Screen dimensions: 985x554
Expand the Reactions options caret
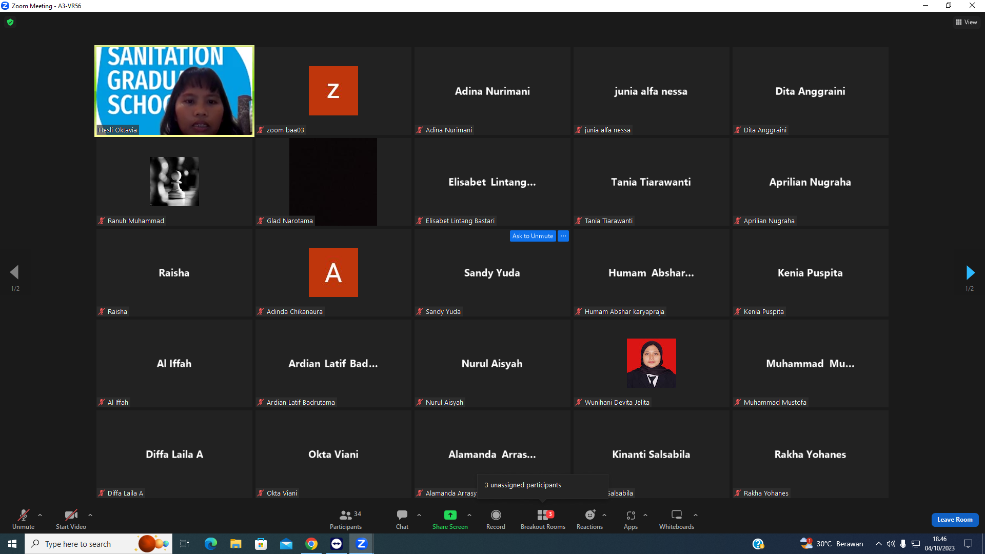pyautogui.click(x=604, y=515)
